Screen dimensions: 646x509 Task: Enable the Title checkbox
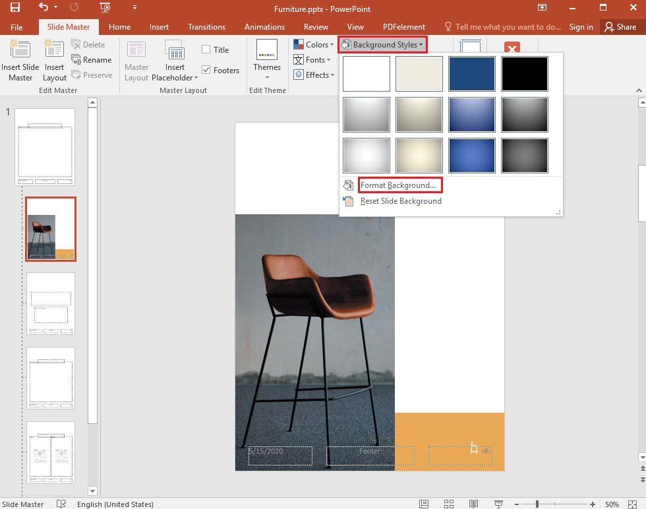(206, 49)
